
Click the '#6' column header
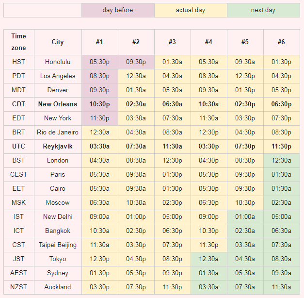coord(282,42)
